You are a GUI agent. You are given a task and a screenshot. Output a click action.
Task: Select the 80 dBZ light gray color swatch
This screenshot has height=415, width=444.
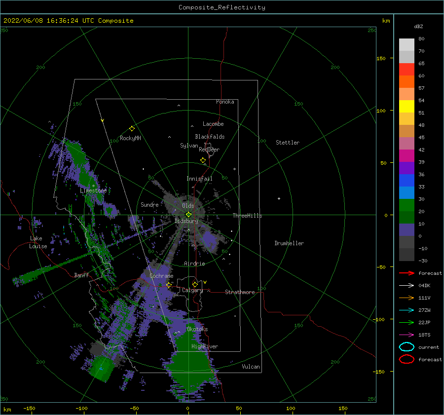pos(407,45)
